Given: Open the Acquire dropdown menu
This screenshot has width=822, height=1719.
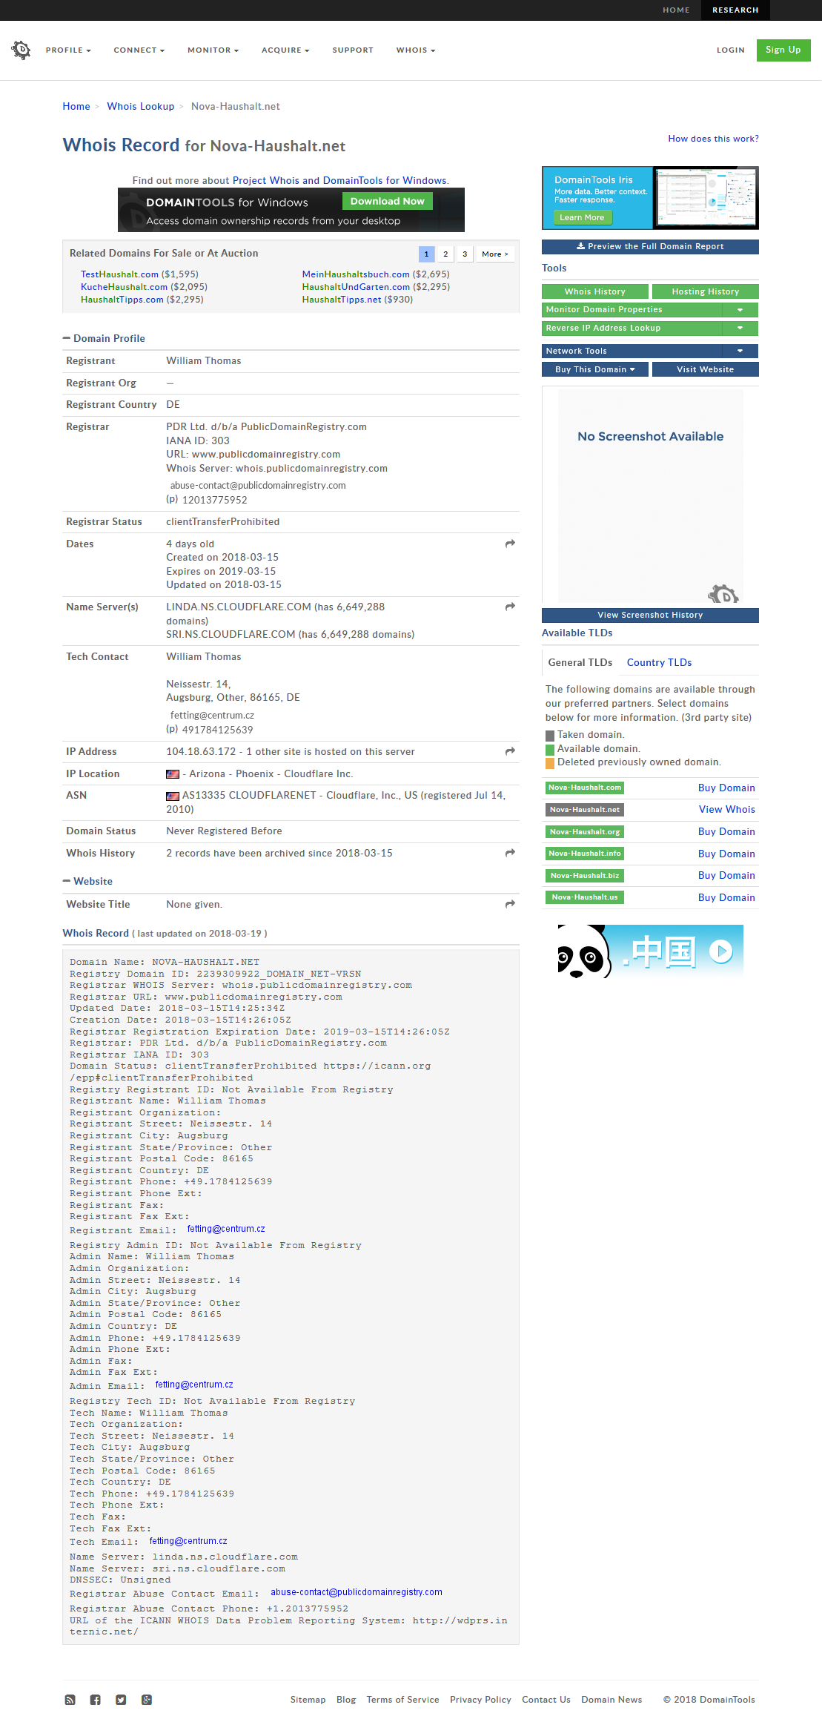Looking at the screenshot, I should point(285,50).
